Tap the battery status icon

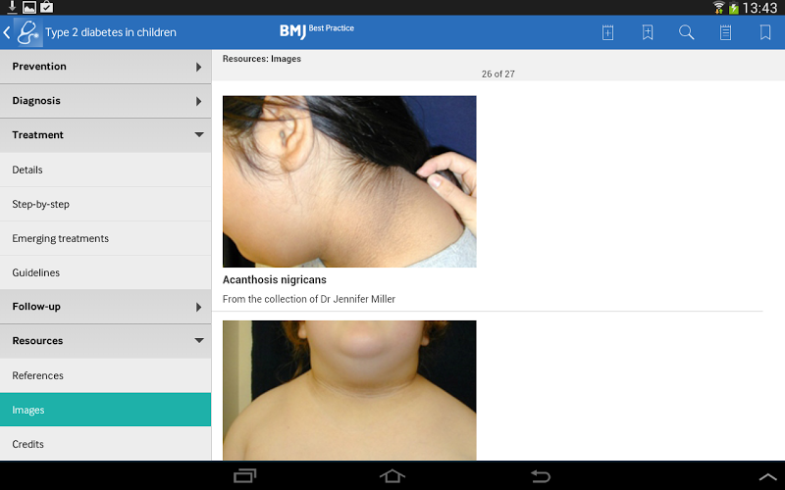point(733,8)
